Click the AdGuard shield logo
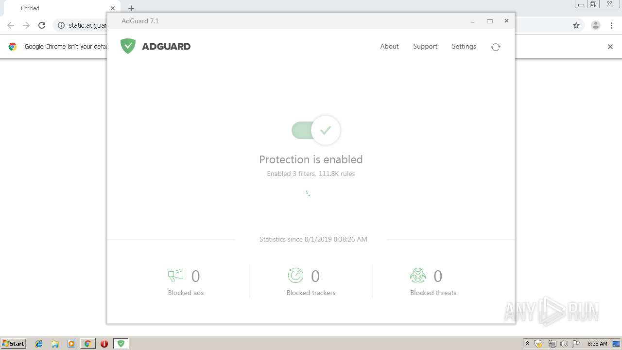The image size is (622, 350). click(x=128, y=46)
